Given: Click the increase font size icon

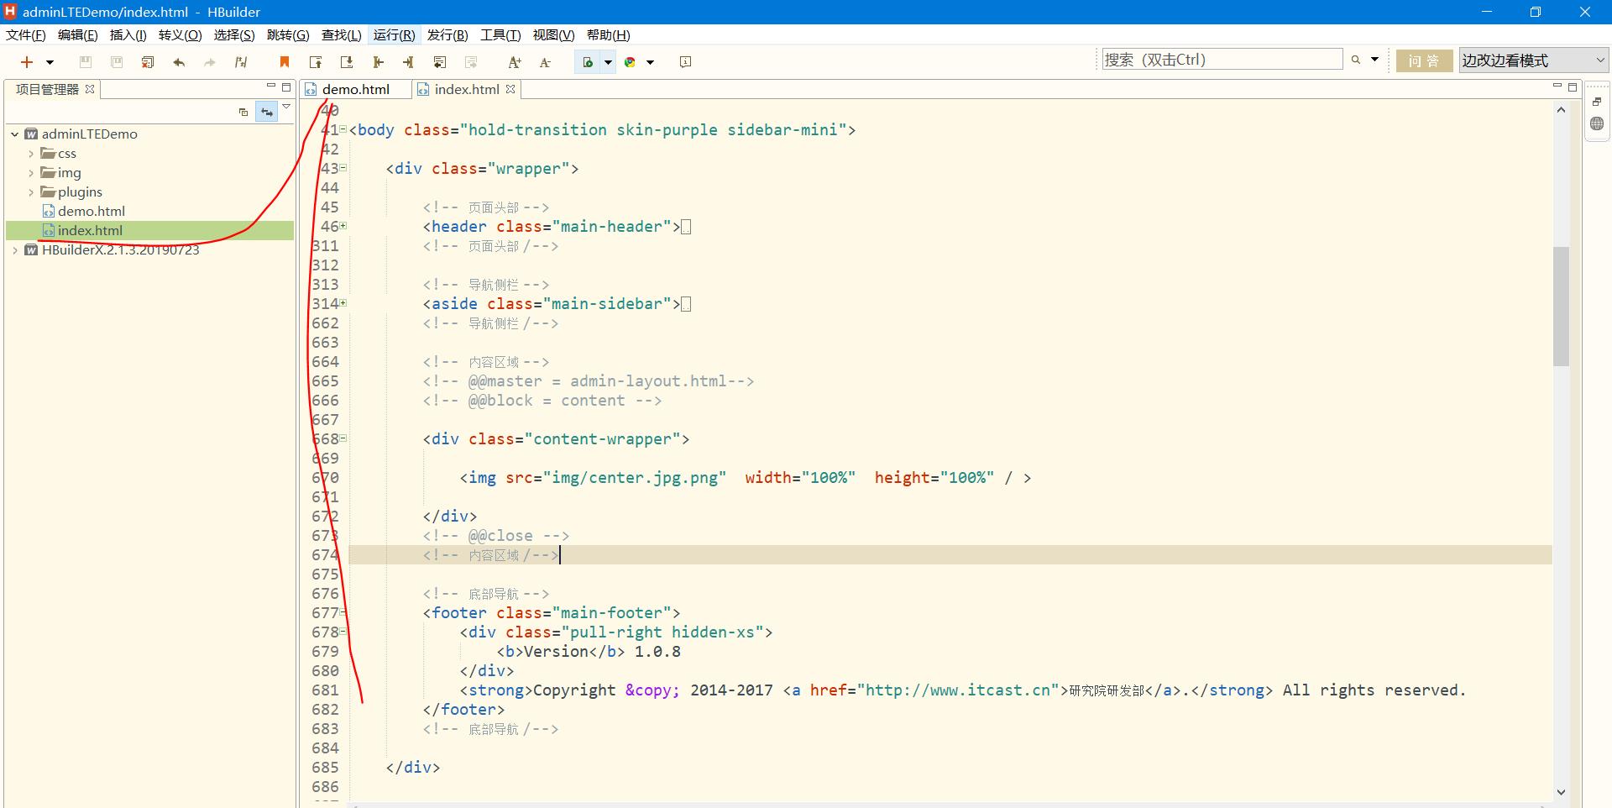Looking at the screenshot, I should [x=515, y=62].
